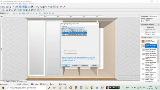160x90 pixels.
Task: Open the Редактирование menu
Action: point(12,4)
